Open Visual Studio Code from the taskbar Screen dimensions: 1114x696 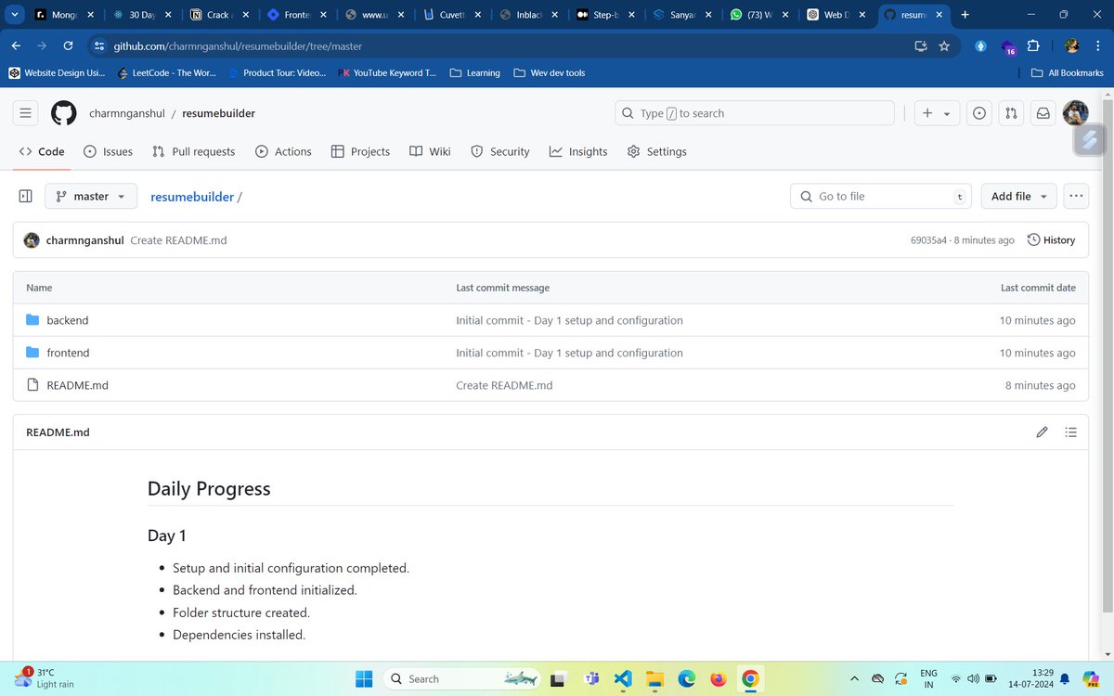(624, 678)
